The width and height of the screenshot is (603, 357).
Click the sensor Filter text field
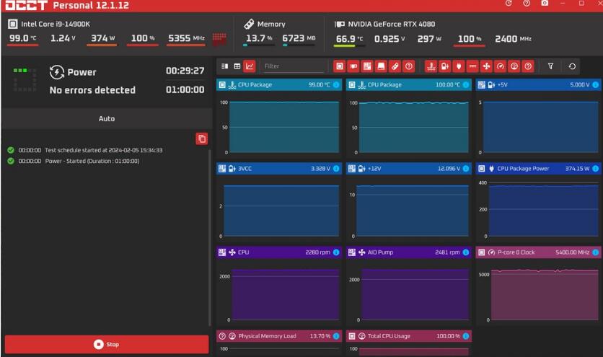(x=293, y=66)
